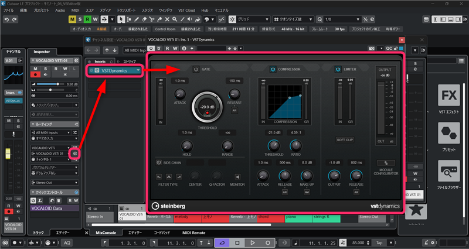Toggle the GATE section power button
This screenshot has width=469, height=249.
(x=196, y=69)
